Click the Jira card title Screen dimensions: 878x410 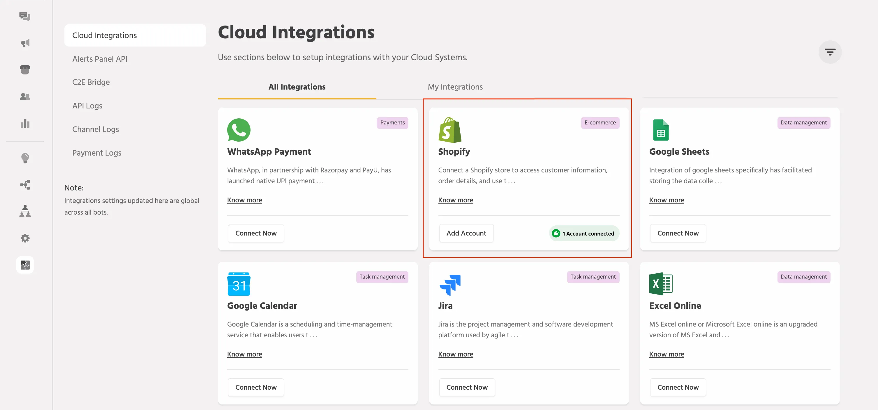coord(445,306)
